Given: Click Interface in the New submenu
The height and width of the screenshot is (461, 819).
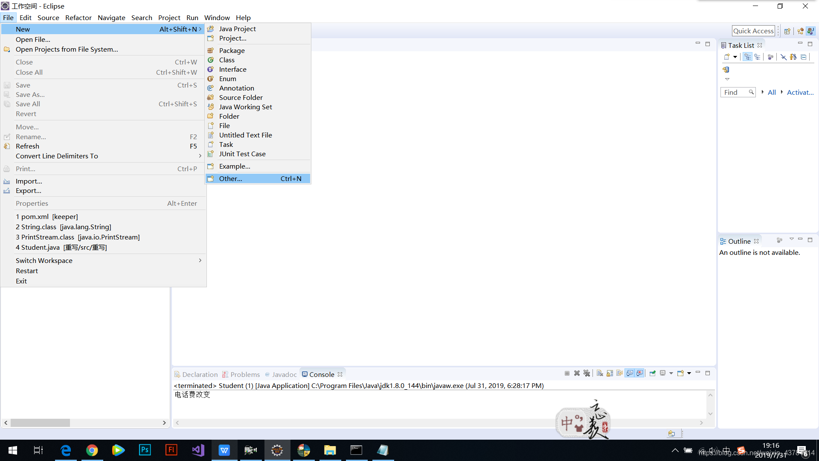Looking at the screenshot, I should (x=258, y=69).
